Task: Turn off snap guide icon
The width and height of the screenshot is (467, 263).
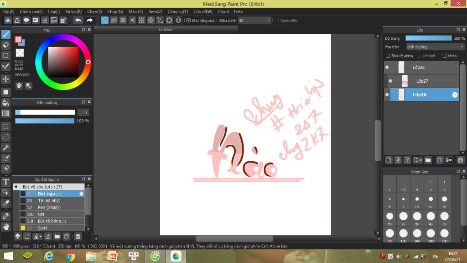Action: click(104, 20)
